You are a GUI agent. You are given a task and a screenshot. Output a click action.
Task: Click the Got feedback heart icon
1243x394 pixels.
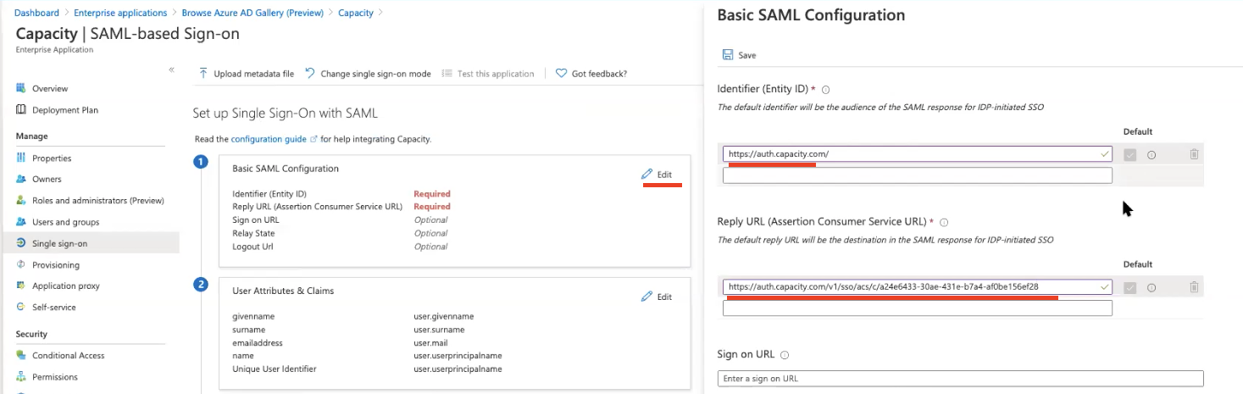click(561, 74)
